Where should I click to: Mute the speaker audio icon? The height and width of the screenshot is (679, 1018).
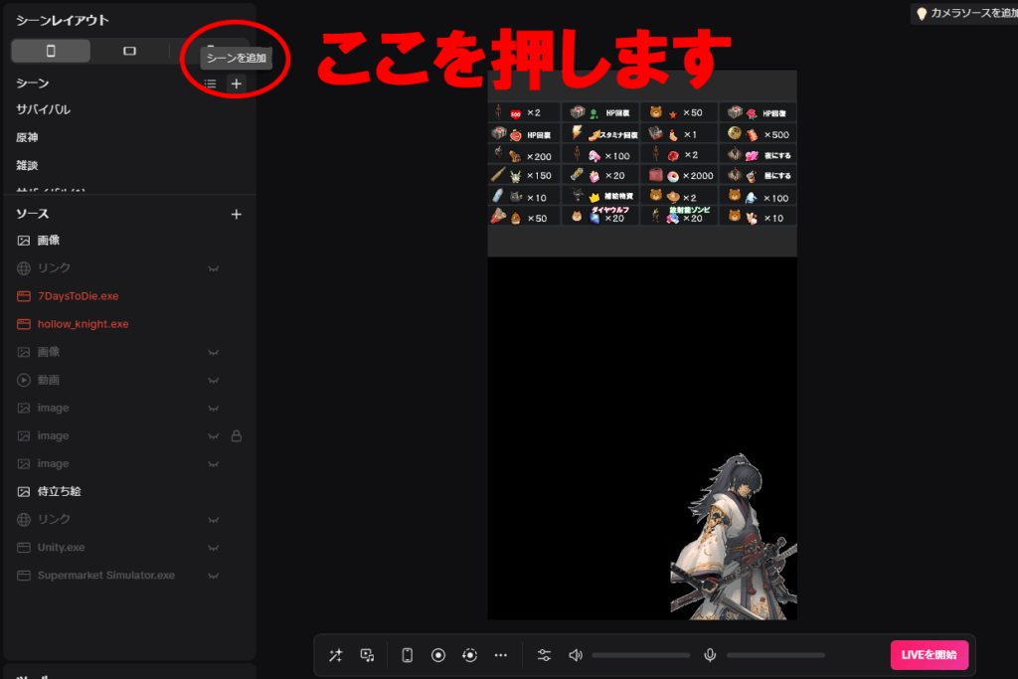575,655
